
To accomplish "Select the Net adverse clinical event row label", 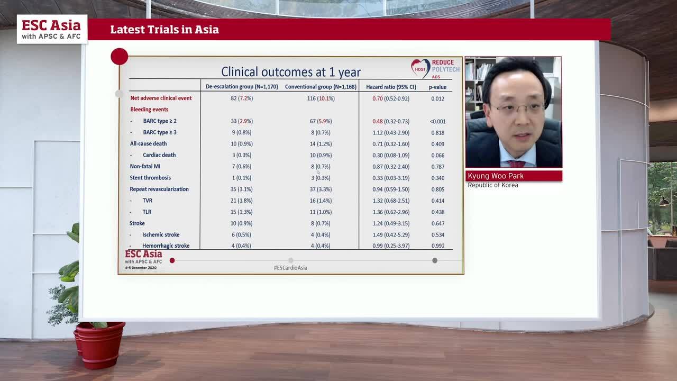I will tap(161, 98).
